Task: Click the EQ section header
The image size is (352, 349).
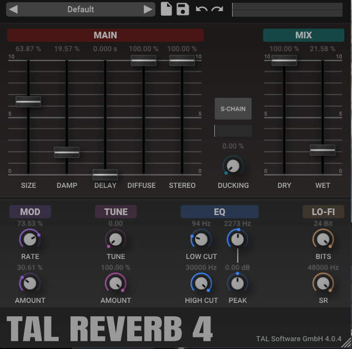Action: click(219, 212)
